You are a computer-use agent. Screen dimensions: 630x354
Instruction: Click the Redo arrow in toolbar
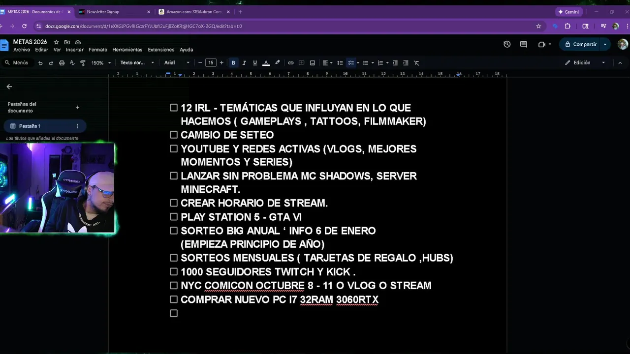pyautogui.click(x=51, y=63)
